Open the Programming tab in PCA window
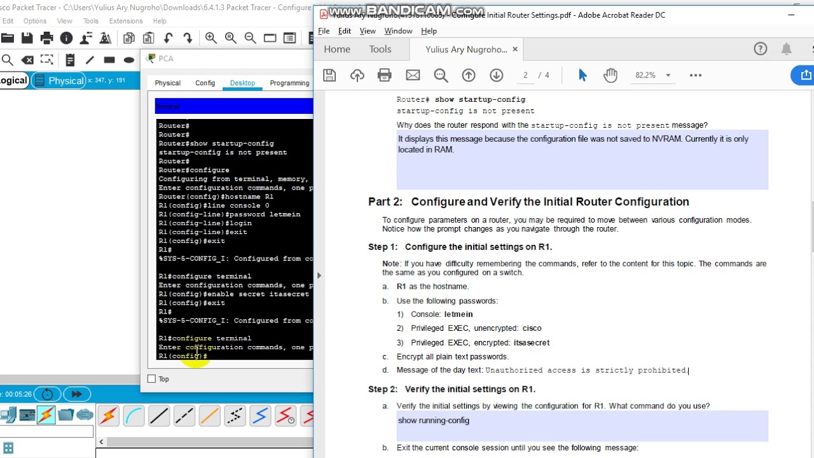 tap(289, 83)
